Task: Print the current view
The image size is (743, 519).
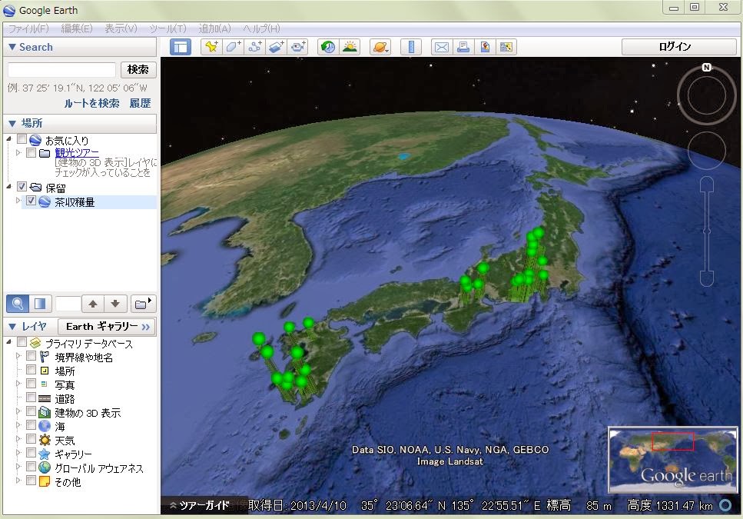Action: pos(463,47)
